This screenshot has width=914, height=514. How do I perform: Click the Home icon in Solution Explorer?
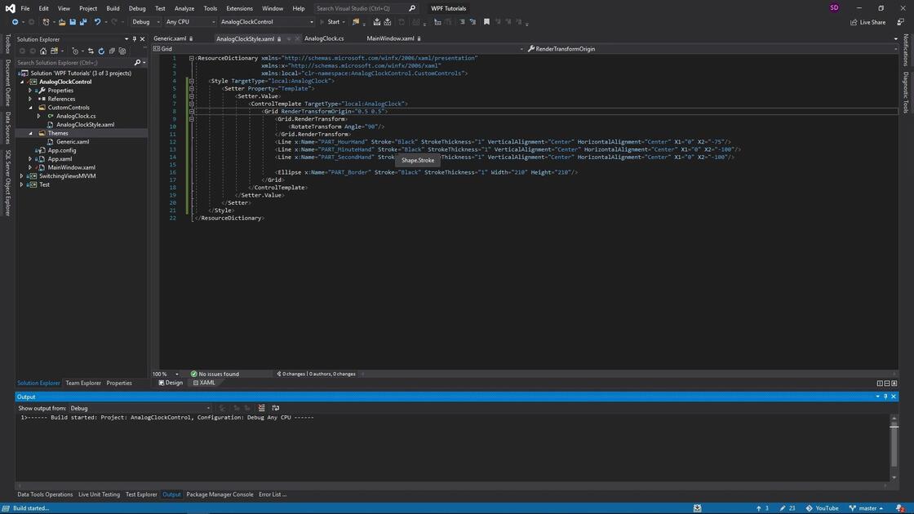click(x=43, y=51)
